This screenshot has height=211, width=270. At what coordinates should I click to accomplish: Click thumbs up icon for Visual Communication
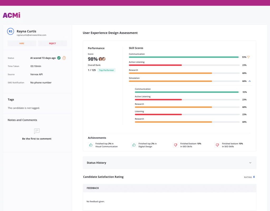tap(91, 145)
